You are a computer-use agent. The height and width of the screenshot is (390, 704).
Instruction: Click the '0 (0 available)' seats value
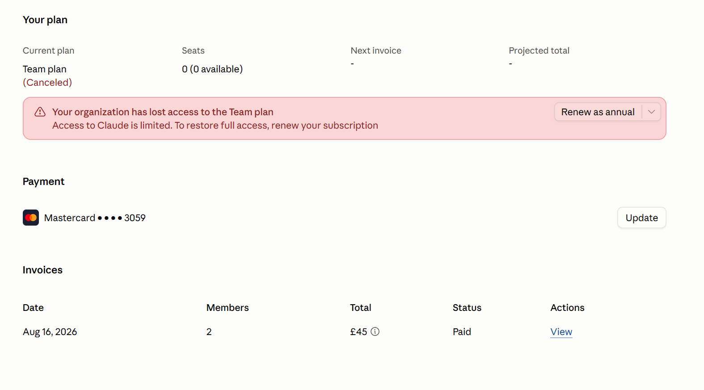tap(212, 69)
